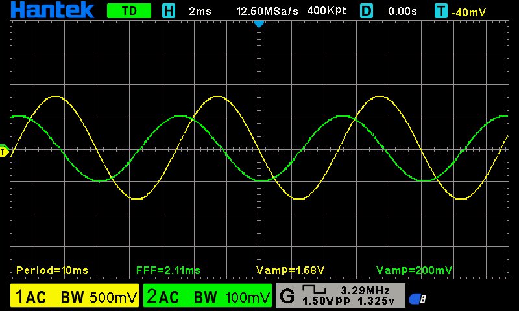
Task: Click the blue USB status icon
Action: [417, 299]
